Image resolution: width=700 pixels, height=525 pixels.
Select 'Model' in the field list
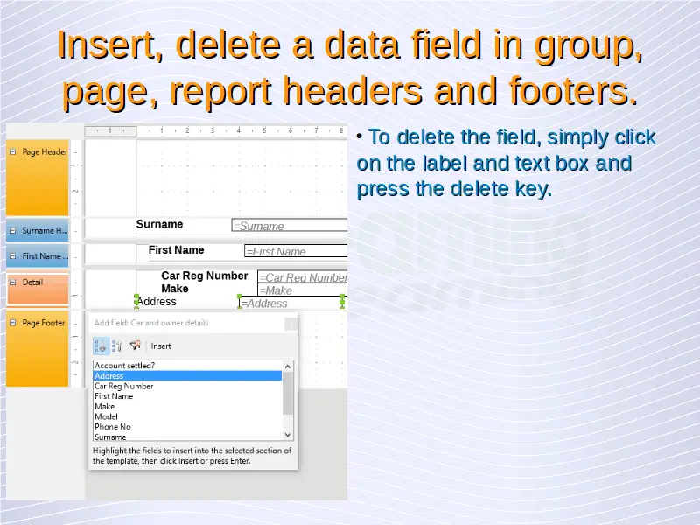pos(187,416)
